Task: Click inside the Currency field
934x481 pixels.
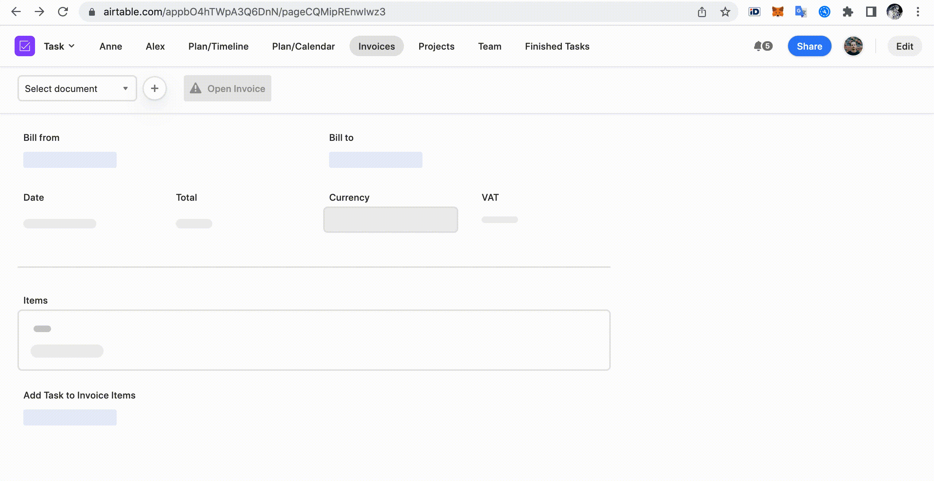Action: click(390, 219)
